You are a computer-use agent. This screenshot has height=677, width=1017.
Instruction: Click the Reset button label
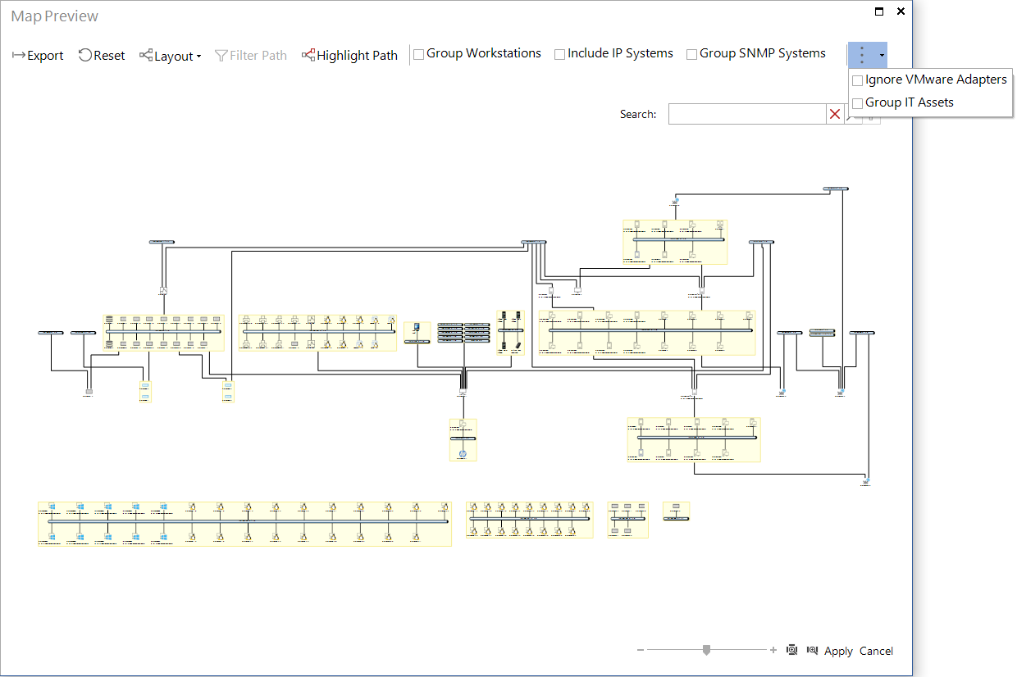[109, 56]
